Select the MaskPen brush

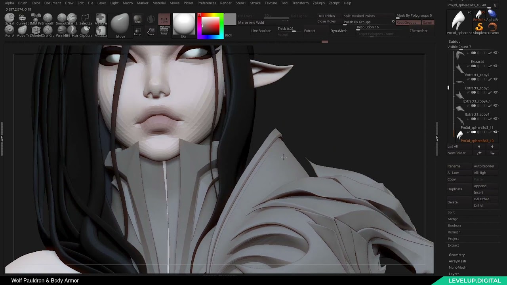coord(101,19)
